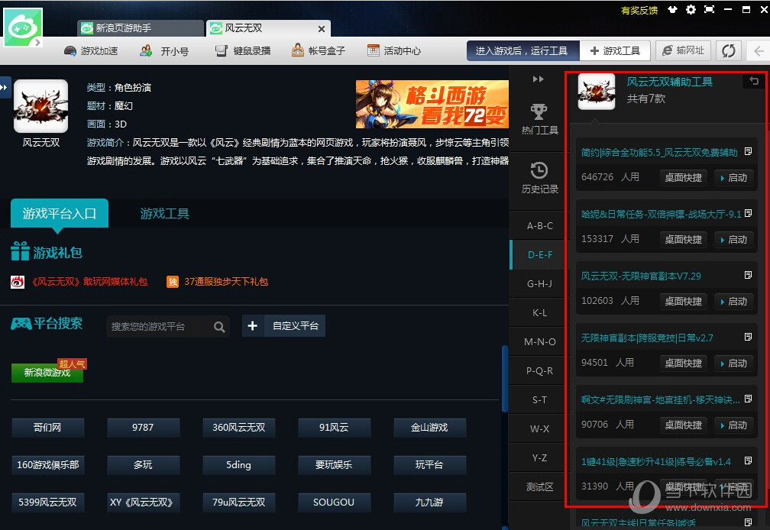Switch to the 游戏工具 tab

tap(164, 215)
